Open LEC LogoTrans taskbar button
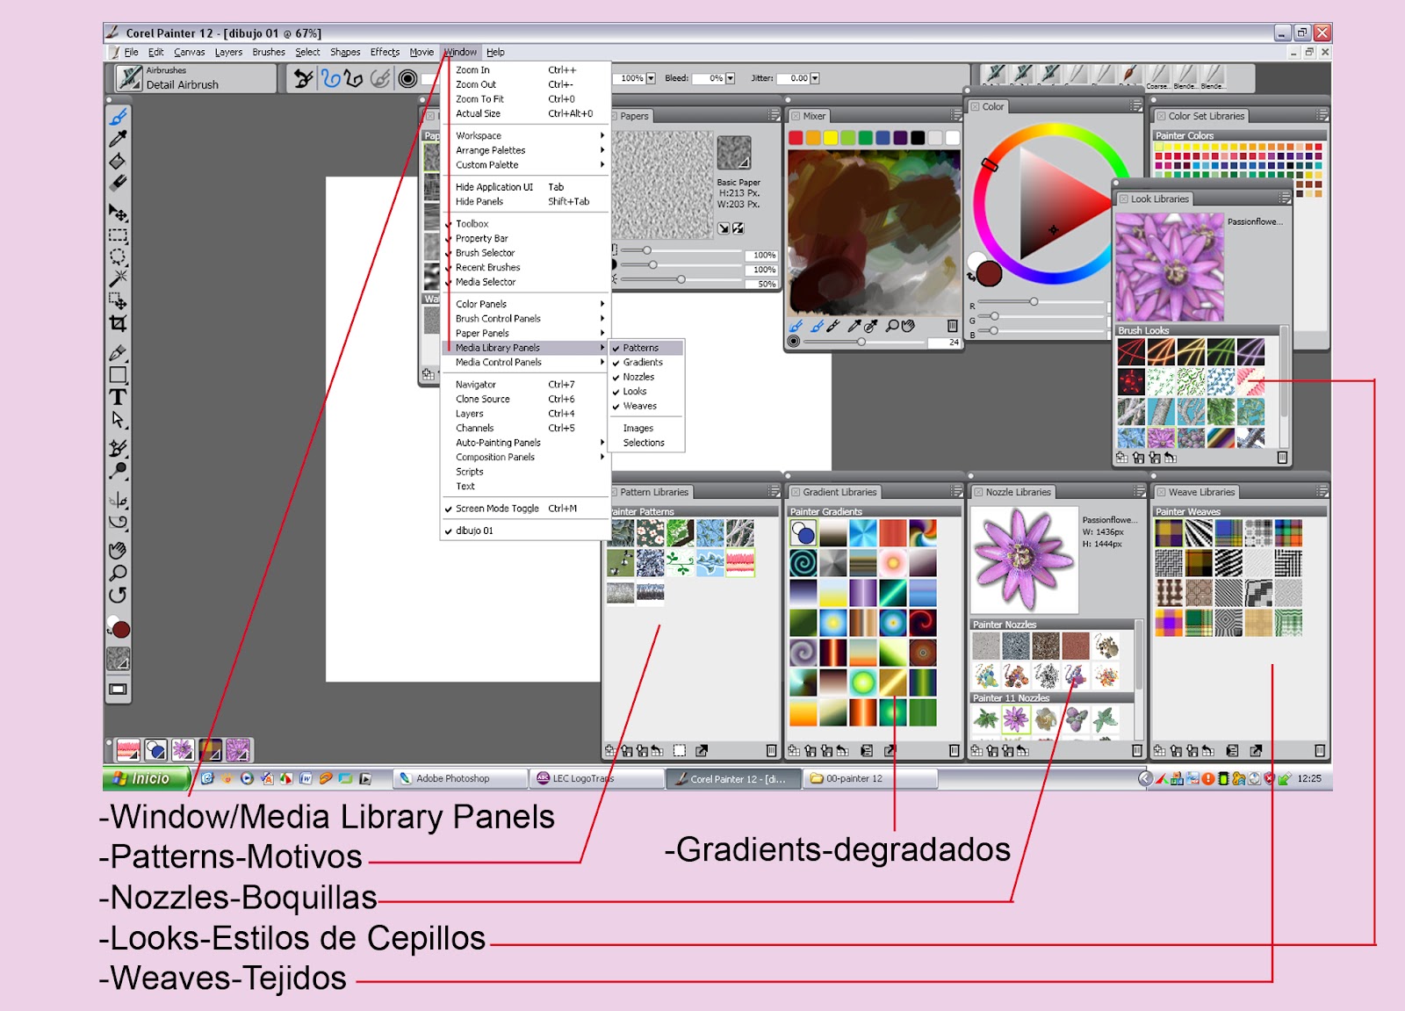This screenshot has height=1011, width=1405. 597,778
